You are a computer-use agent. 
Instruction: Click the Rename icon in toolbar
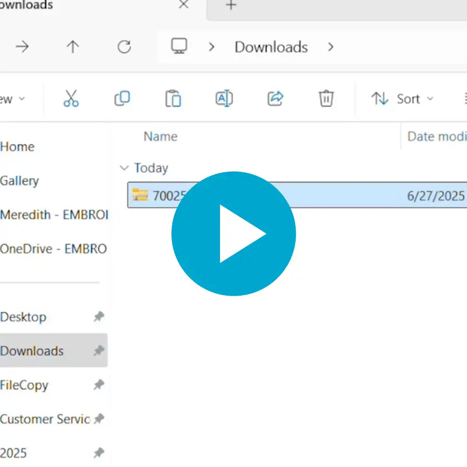click(224, 99)
